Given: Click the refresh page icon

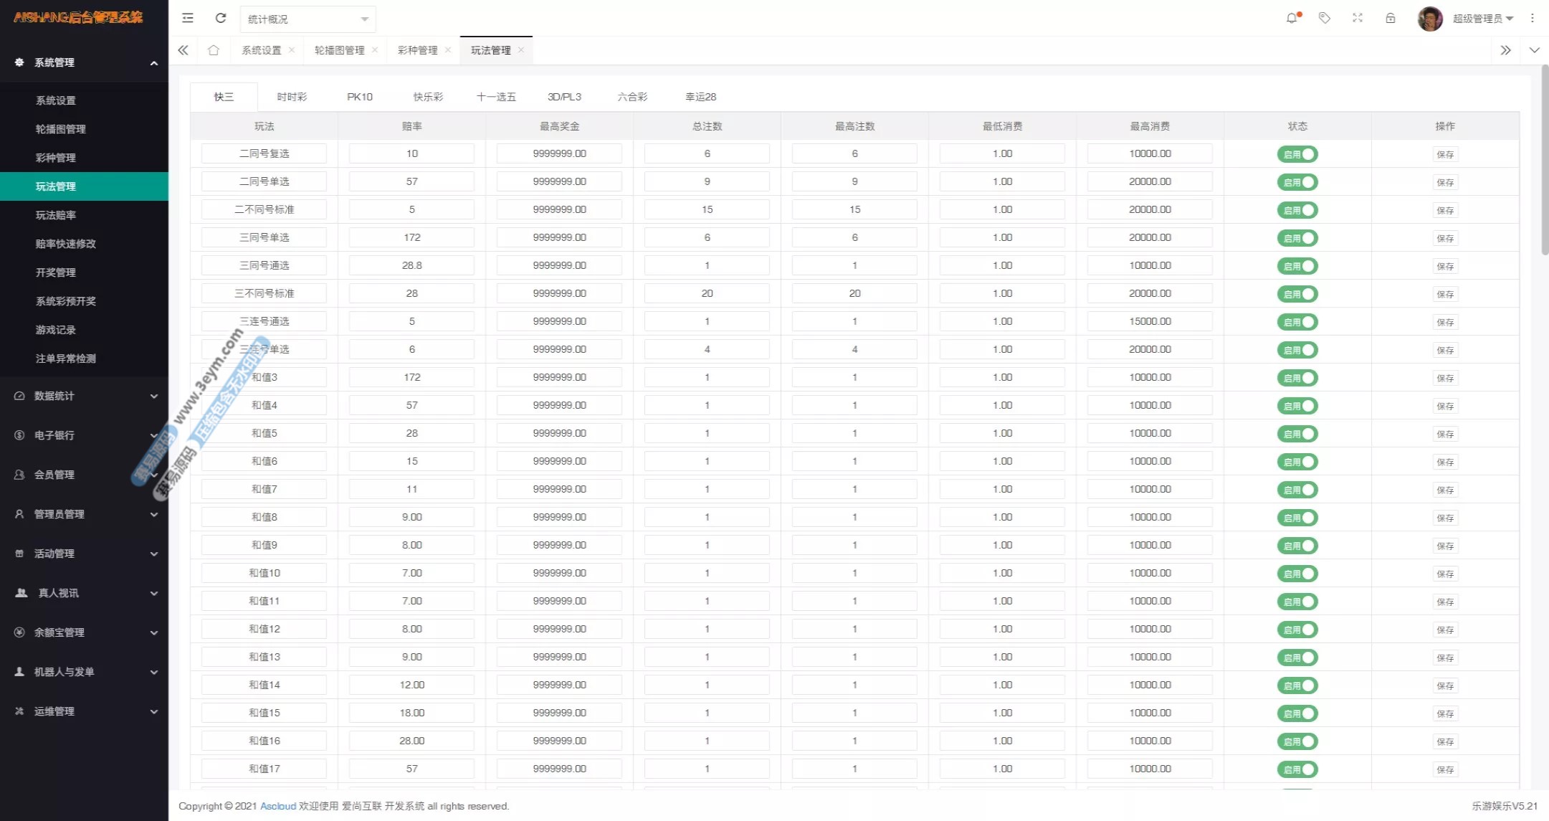Looking at the screenshot, I should click(221, 18).
